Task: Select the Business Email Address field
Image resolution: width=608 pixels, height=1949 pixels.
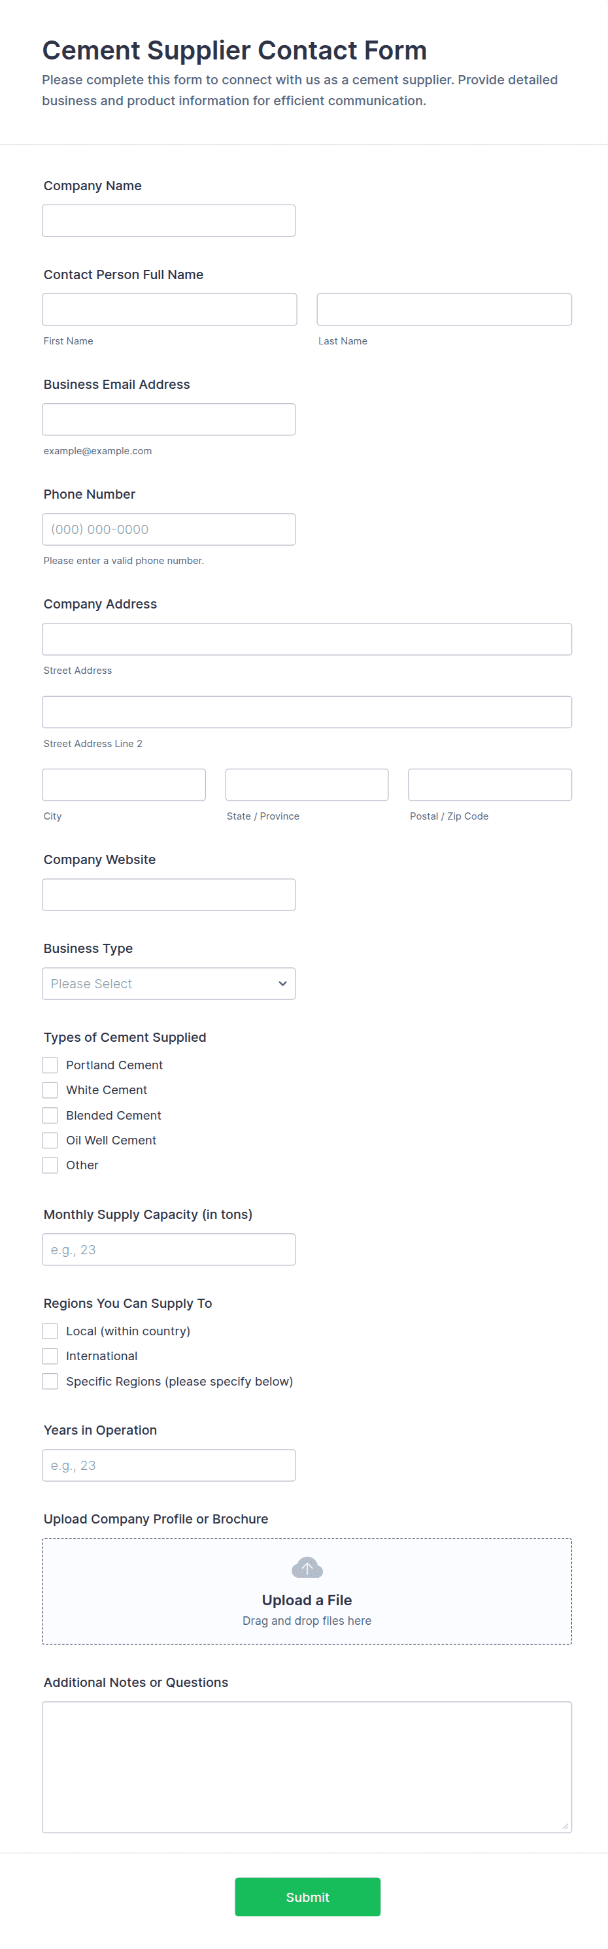Action: coord(168,419)
